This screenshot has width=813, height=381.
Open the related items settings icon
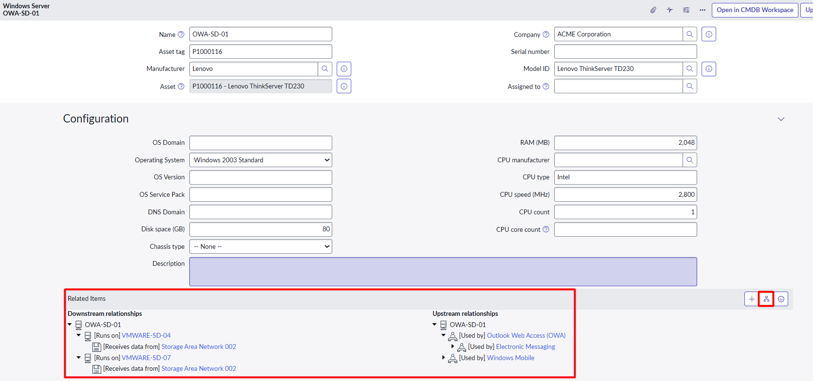point(781,299)
